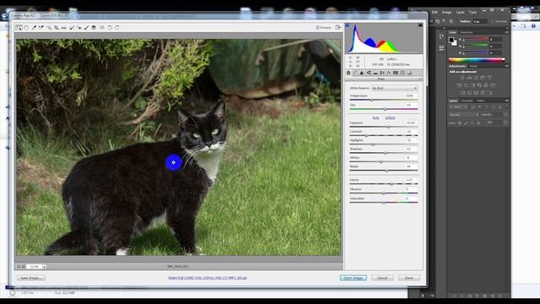Open the Edit menu in Photoshop
The height and width of the screenshot is (304, 540).
435,12
